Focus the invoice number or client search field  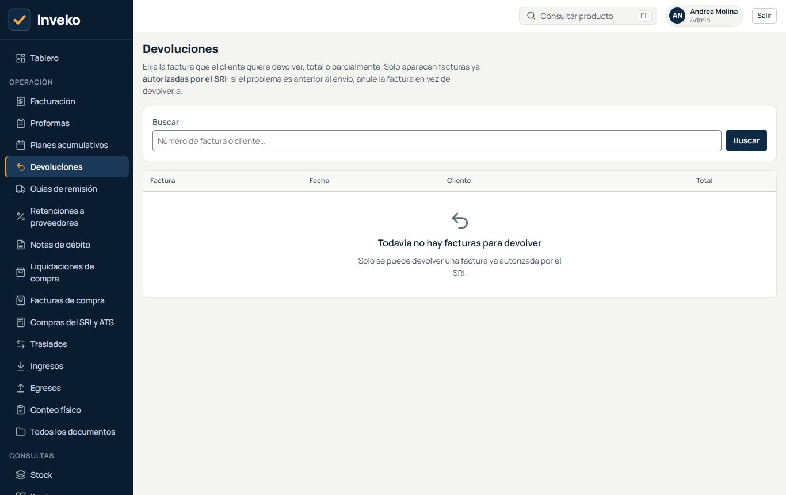(x=437, y=140)
